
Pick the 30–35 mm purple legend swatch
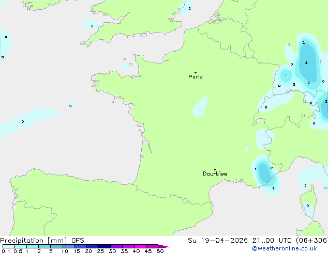click(x=116, y=246)
